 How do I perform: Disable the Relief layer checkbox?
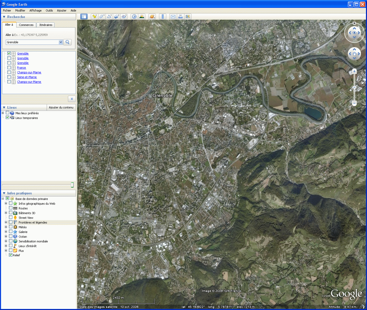pos(11,255)
